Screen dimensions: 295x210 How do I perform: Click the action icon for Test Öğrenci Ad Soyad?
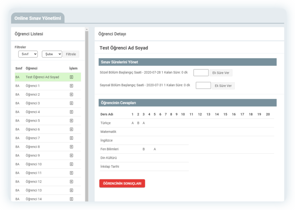click(x=71, y=77)
